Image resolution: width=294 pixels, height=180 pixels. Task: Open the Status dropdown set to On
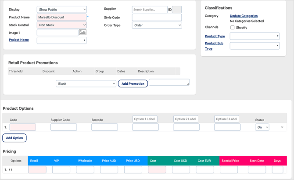(x=262, y=127)
